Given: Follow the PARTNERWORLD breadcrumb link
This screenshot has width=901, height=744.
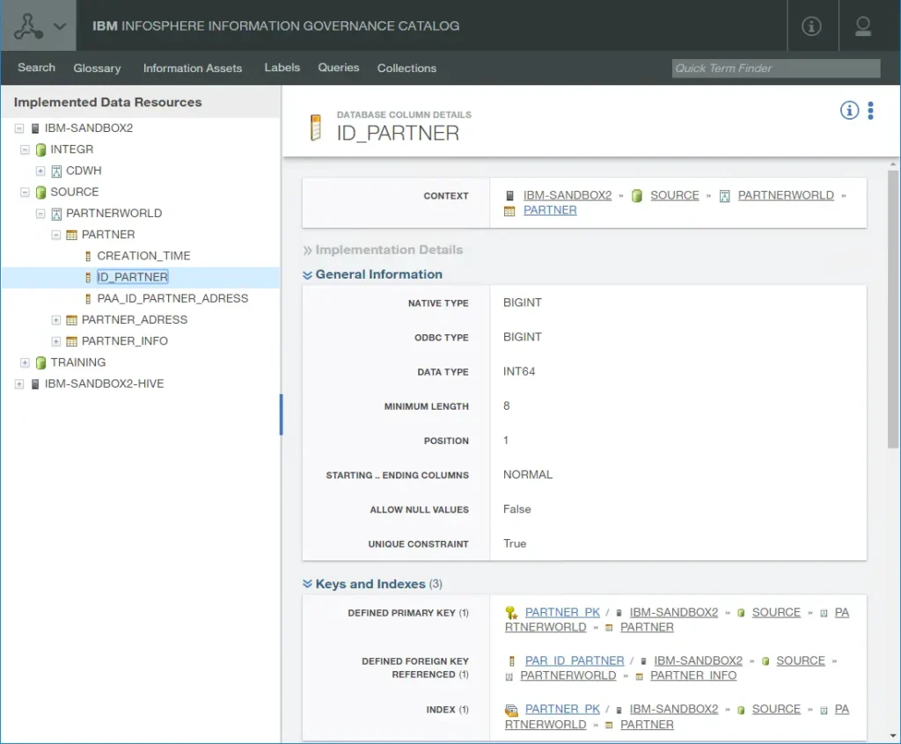Looking at the screenshot, I should [x=786, y=195].
